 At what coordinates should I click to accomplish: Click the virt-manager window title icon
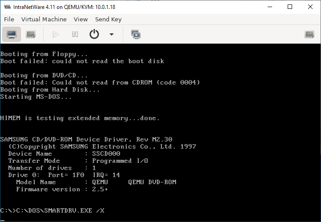pos(8,7)
